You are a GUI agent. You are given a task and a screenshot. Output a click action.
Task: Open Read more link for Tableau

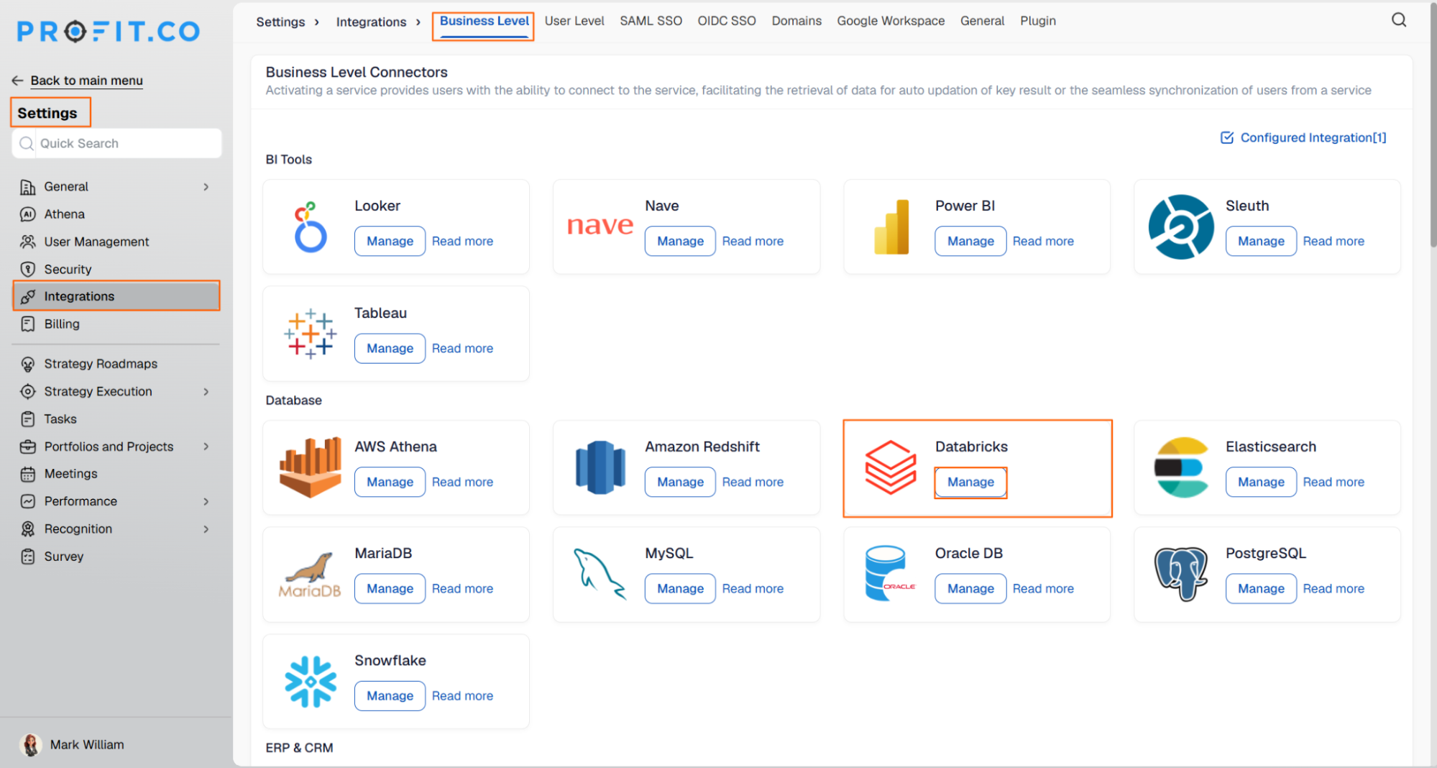pos(462,349)
